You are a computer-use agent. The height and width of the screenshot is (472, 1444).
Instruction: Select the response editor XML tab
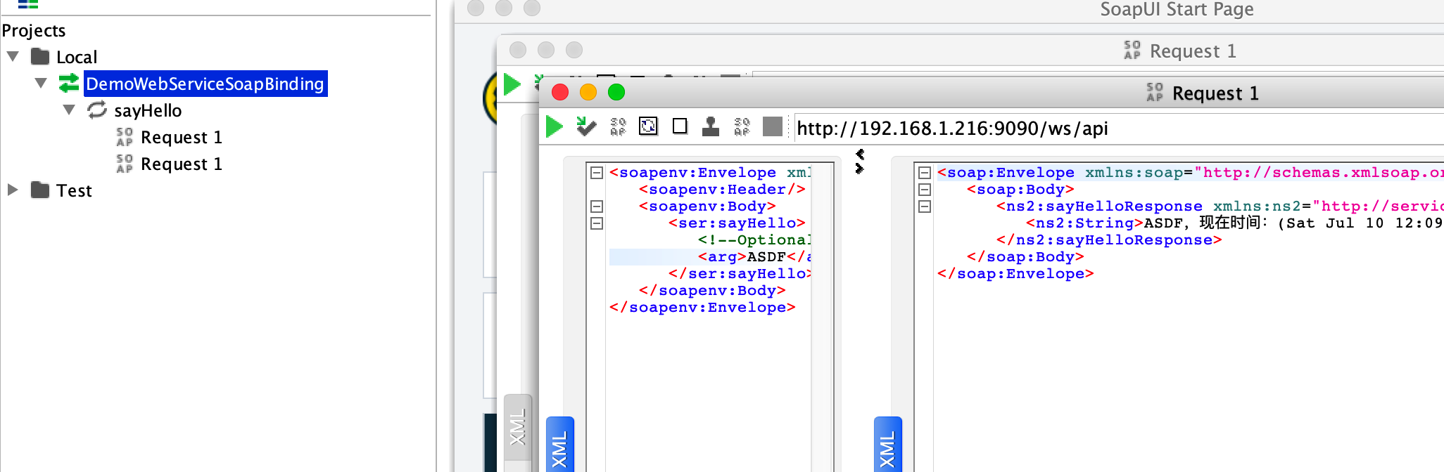[x=888, y=445]
